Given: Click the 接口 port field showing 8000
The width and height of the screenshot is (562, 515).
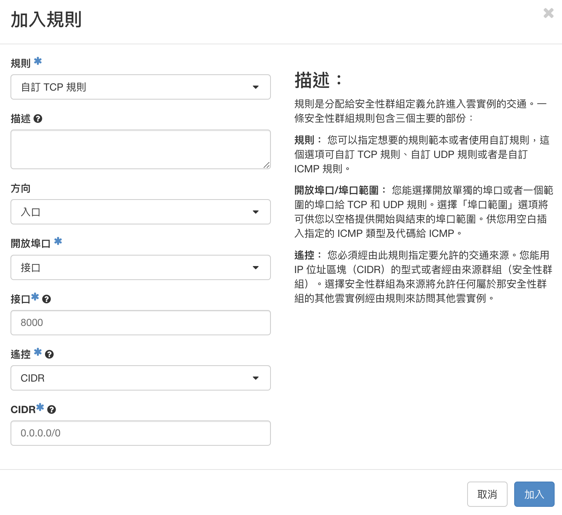Looking at the screenshot, I should (141, 323).
